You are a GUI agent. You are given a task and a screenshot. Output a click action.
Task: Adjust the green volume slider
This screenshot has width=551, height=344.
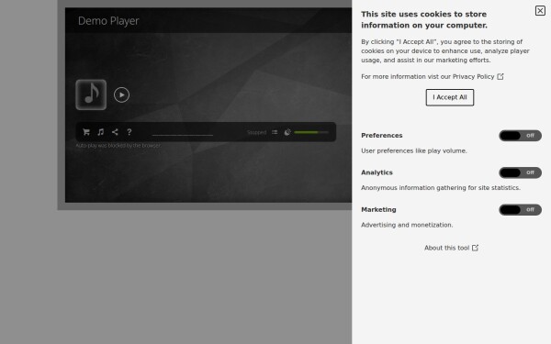(311, 132)
